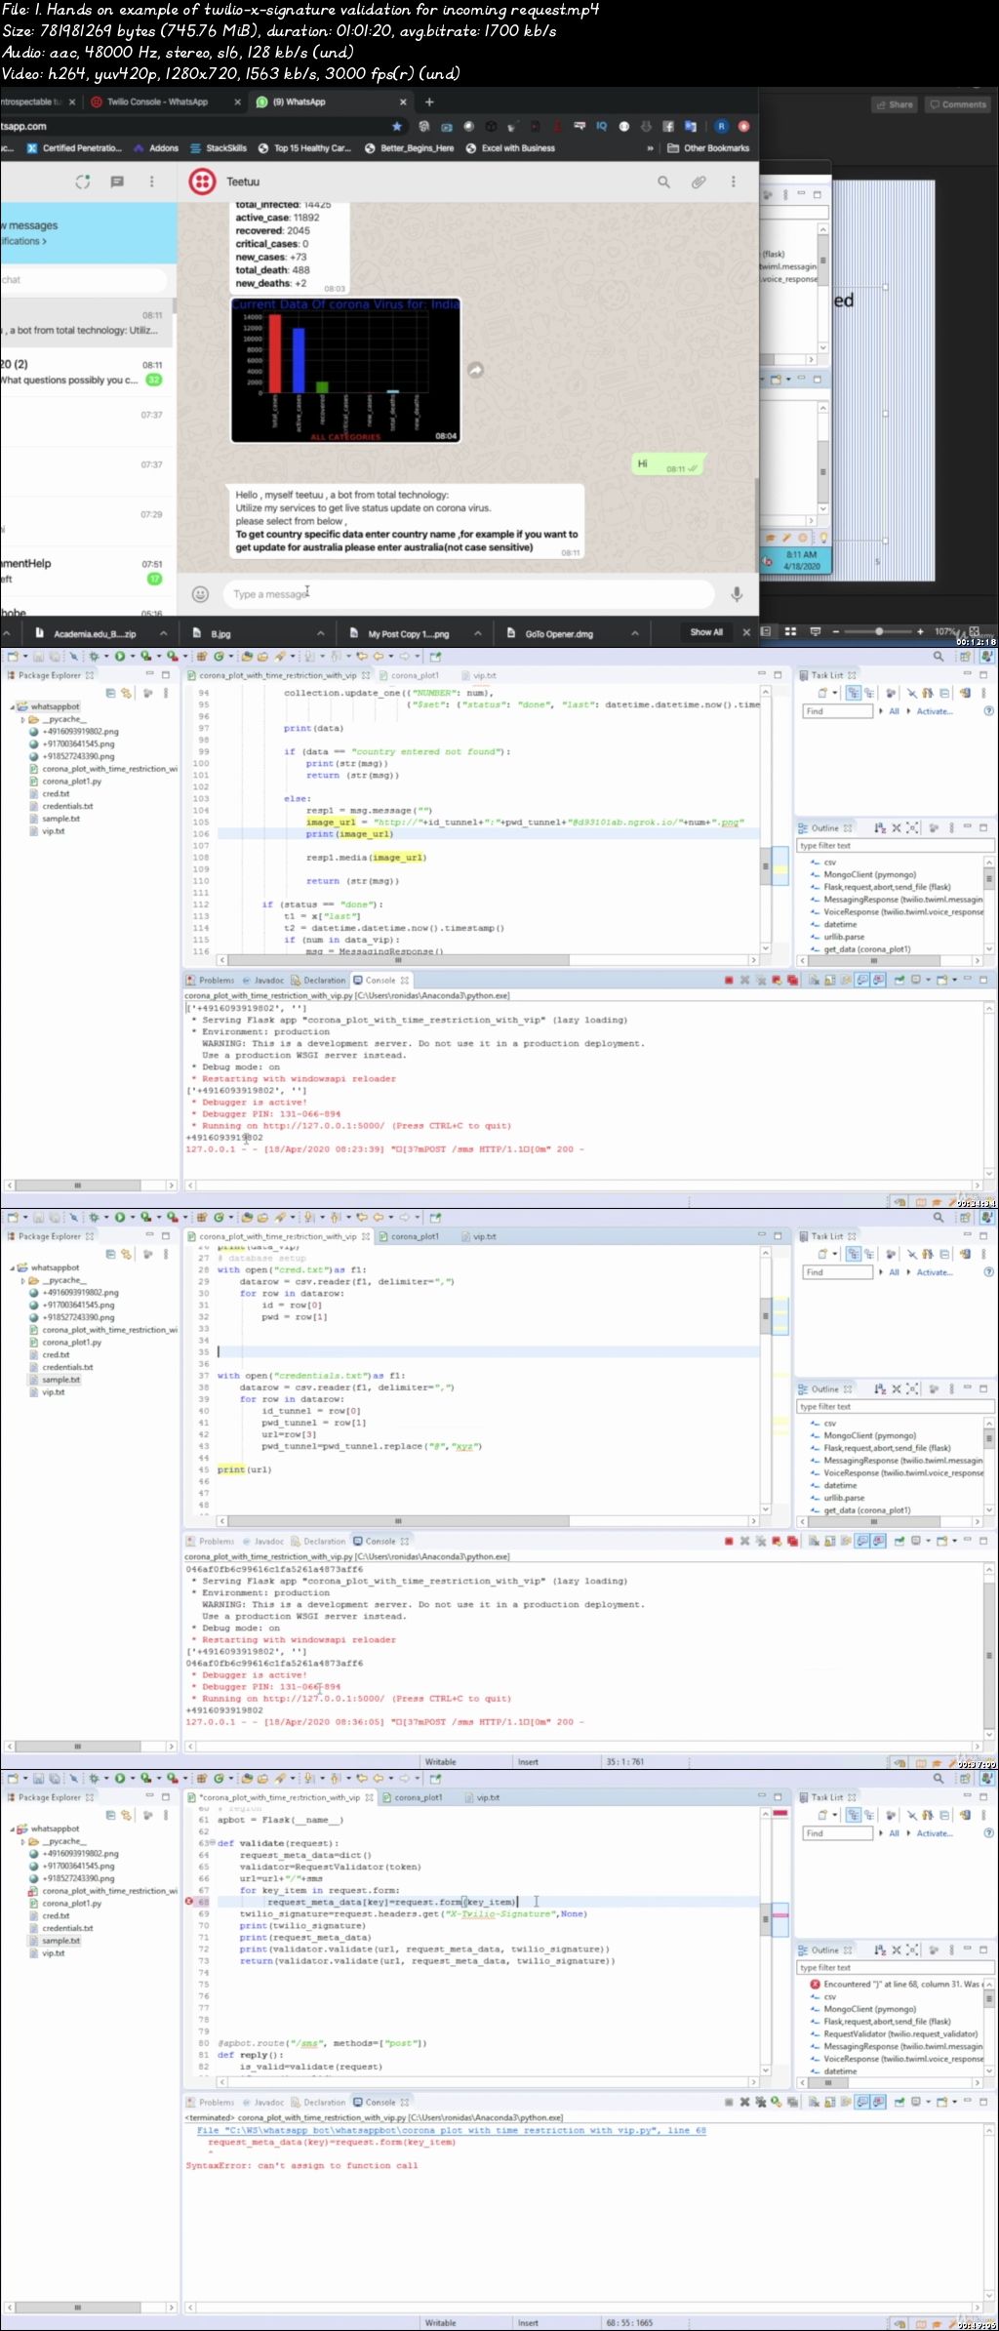Toggle Scheduled view in the validate frame's Task List
The image size is (999, 2331).
coord(869,1816)
